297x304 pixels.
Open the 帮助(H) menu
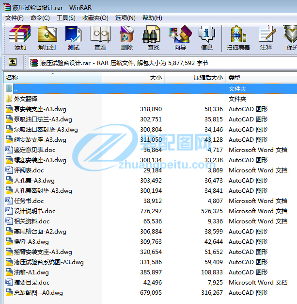(x=152, y=18)
